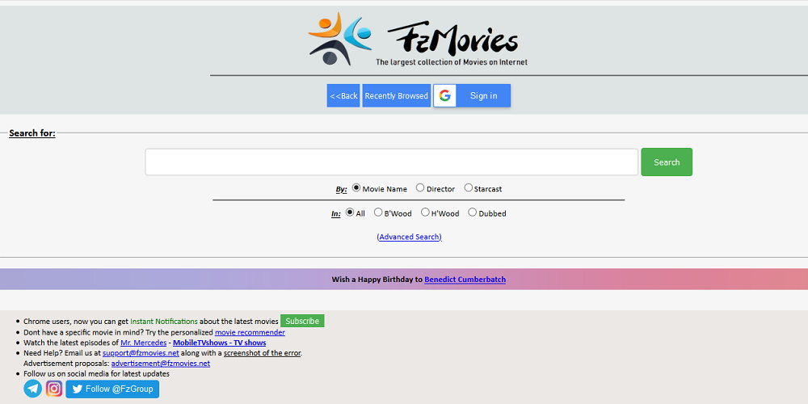Email support@fzmovies.net
Image resolution: width=808 pixels, height=404 pixels.
click(x=141, y=353)
